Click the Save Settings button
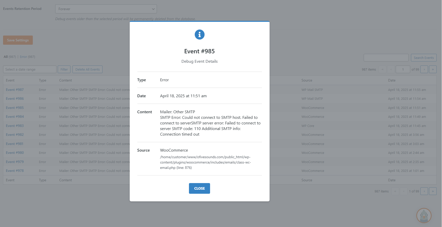 (18, 40)
